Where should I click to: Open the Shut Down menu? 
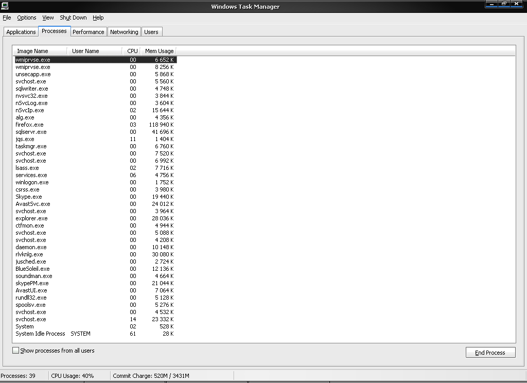73,18
